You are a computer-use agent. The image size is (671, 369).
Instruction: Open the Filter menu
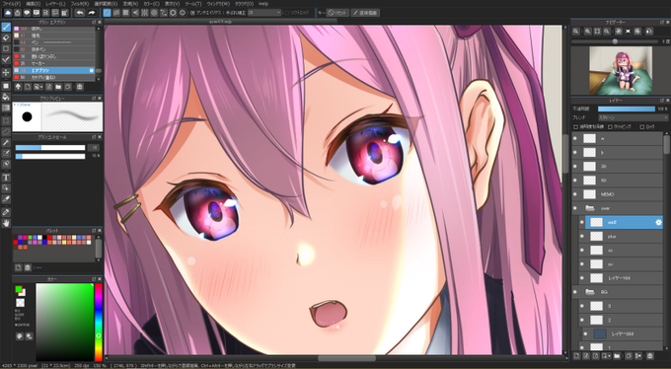tap(79, 3)
